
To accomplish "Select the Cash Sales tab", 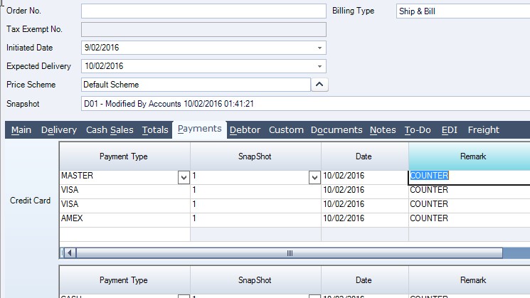I will click(x=110, y=130).
